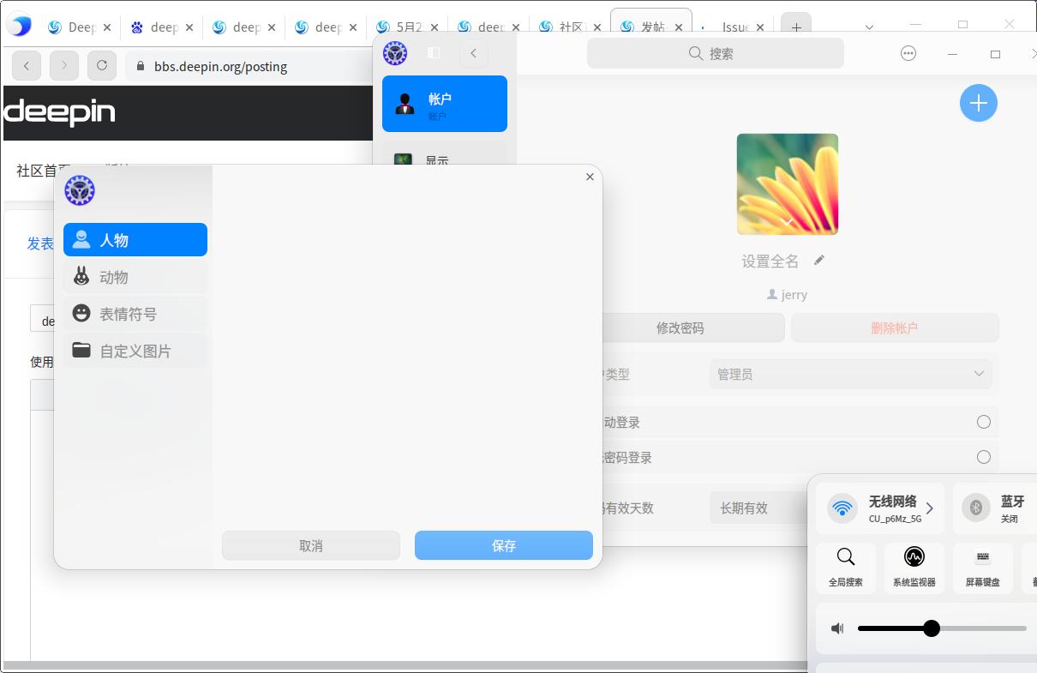Adjust the volume slider

pos(931,628)
